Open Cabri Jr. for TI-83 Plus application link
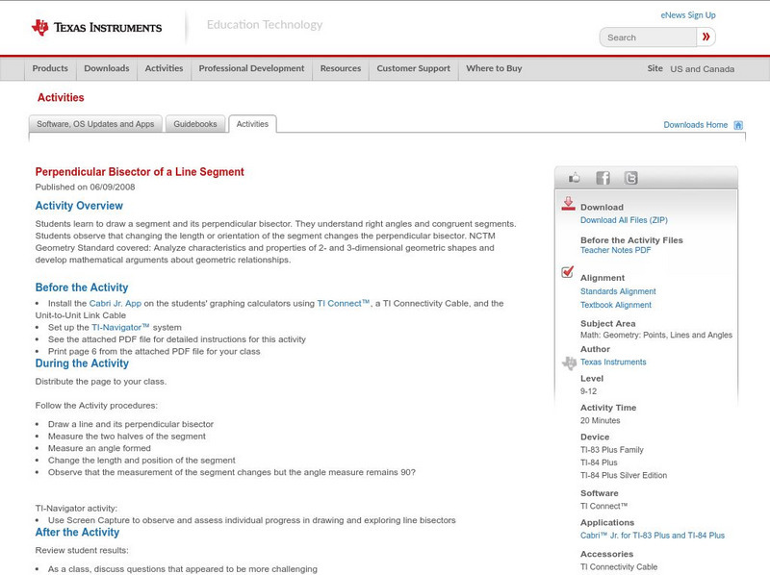This screenshot has height=575, width=770. (x=653, y=536)
